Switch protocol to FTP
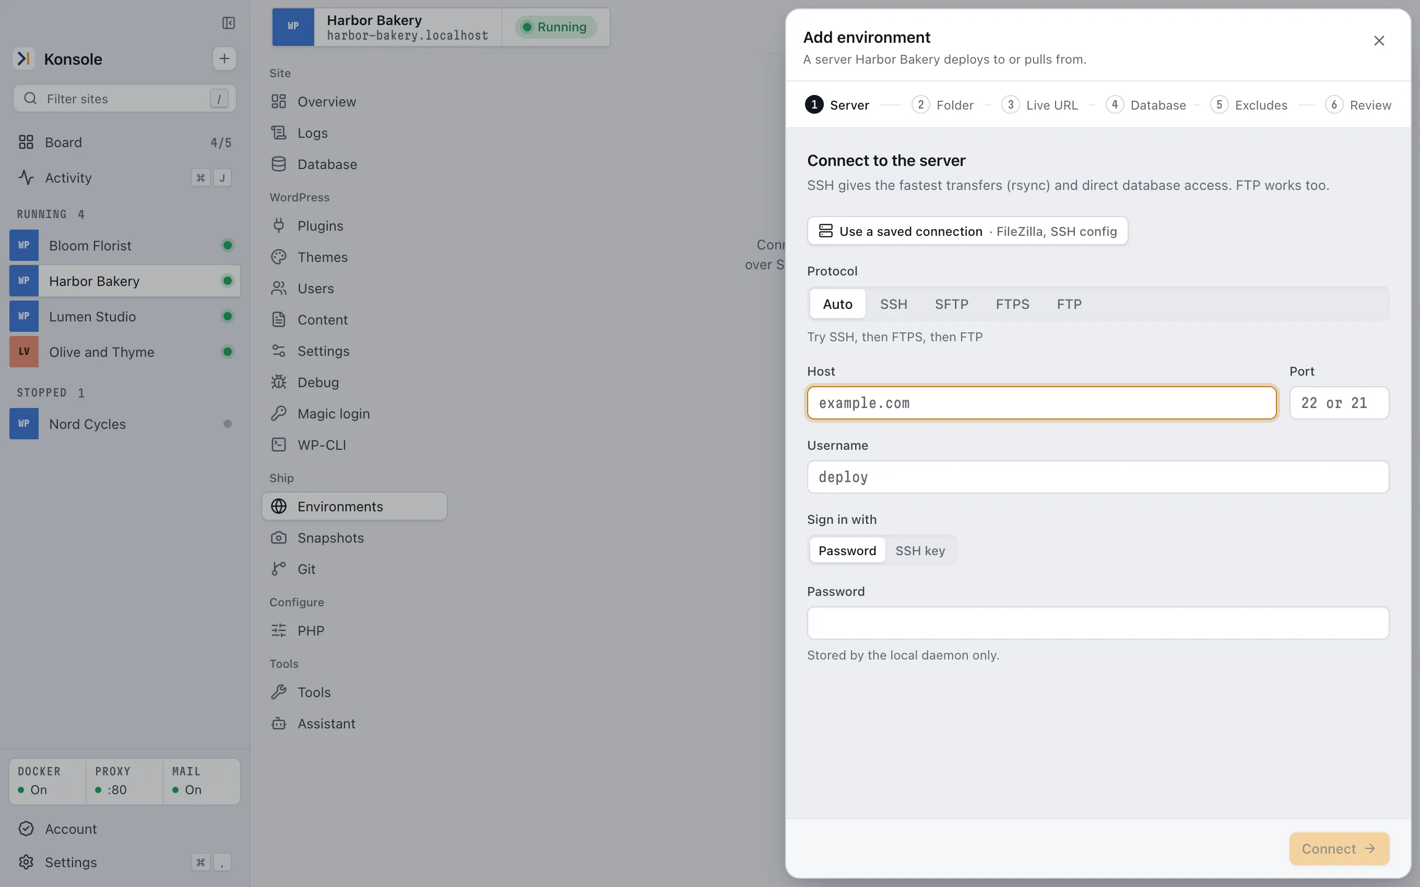 click(x=1069, y=304)
